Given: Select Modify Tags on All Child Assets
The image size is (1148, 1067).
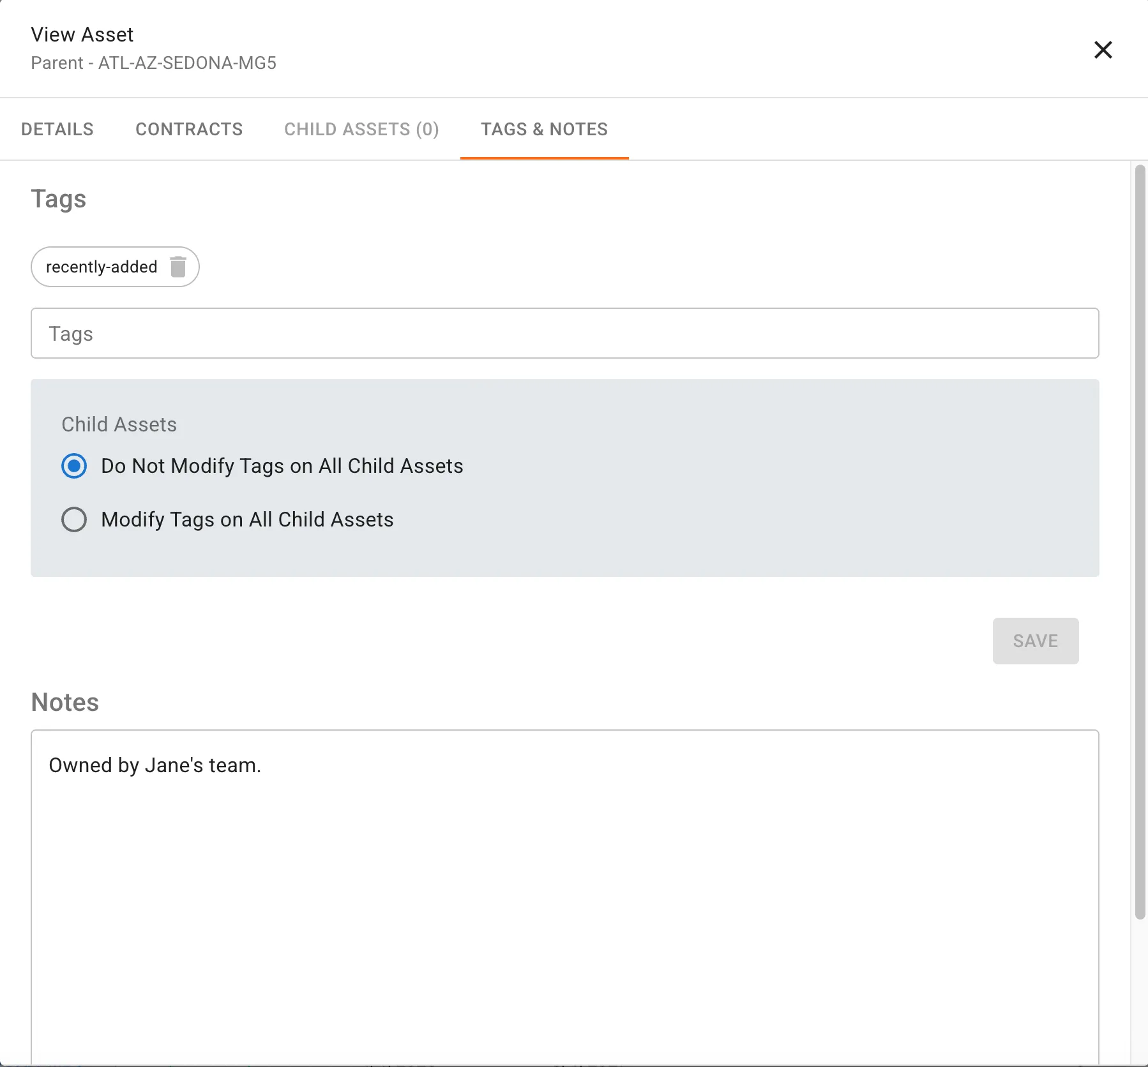Looking at the screenshot, I should click(x=74, y=519).
